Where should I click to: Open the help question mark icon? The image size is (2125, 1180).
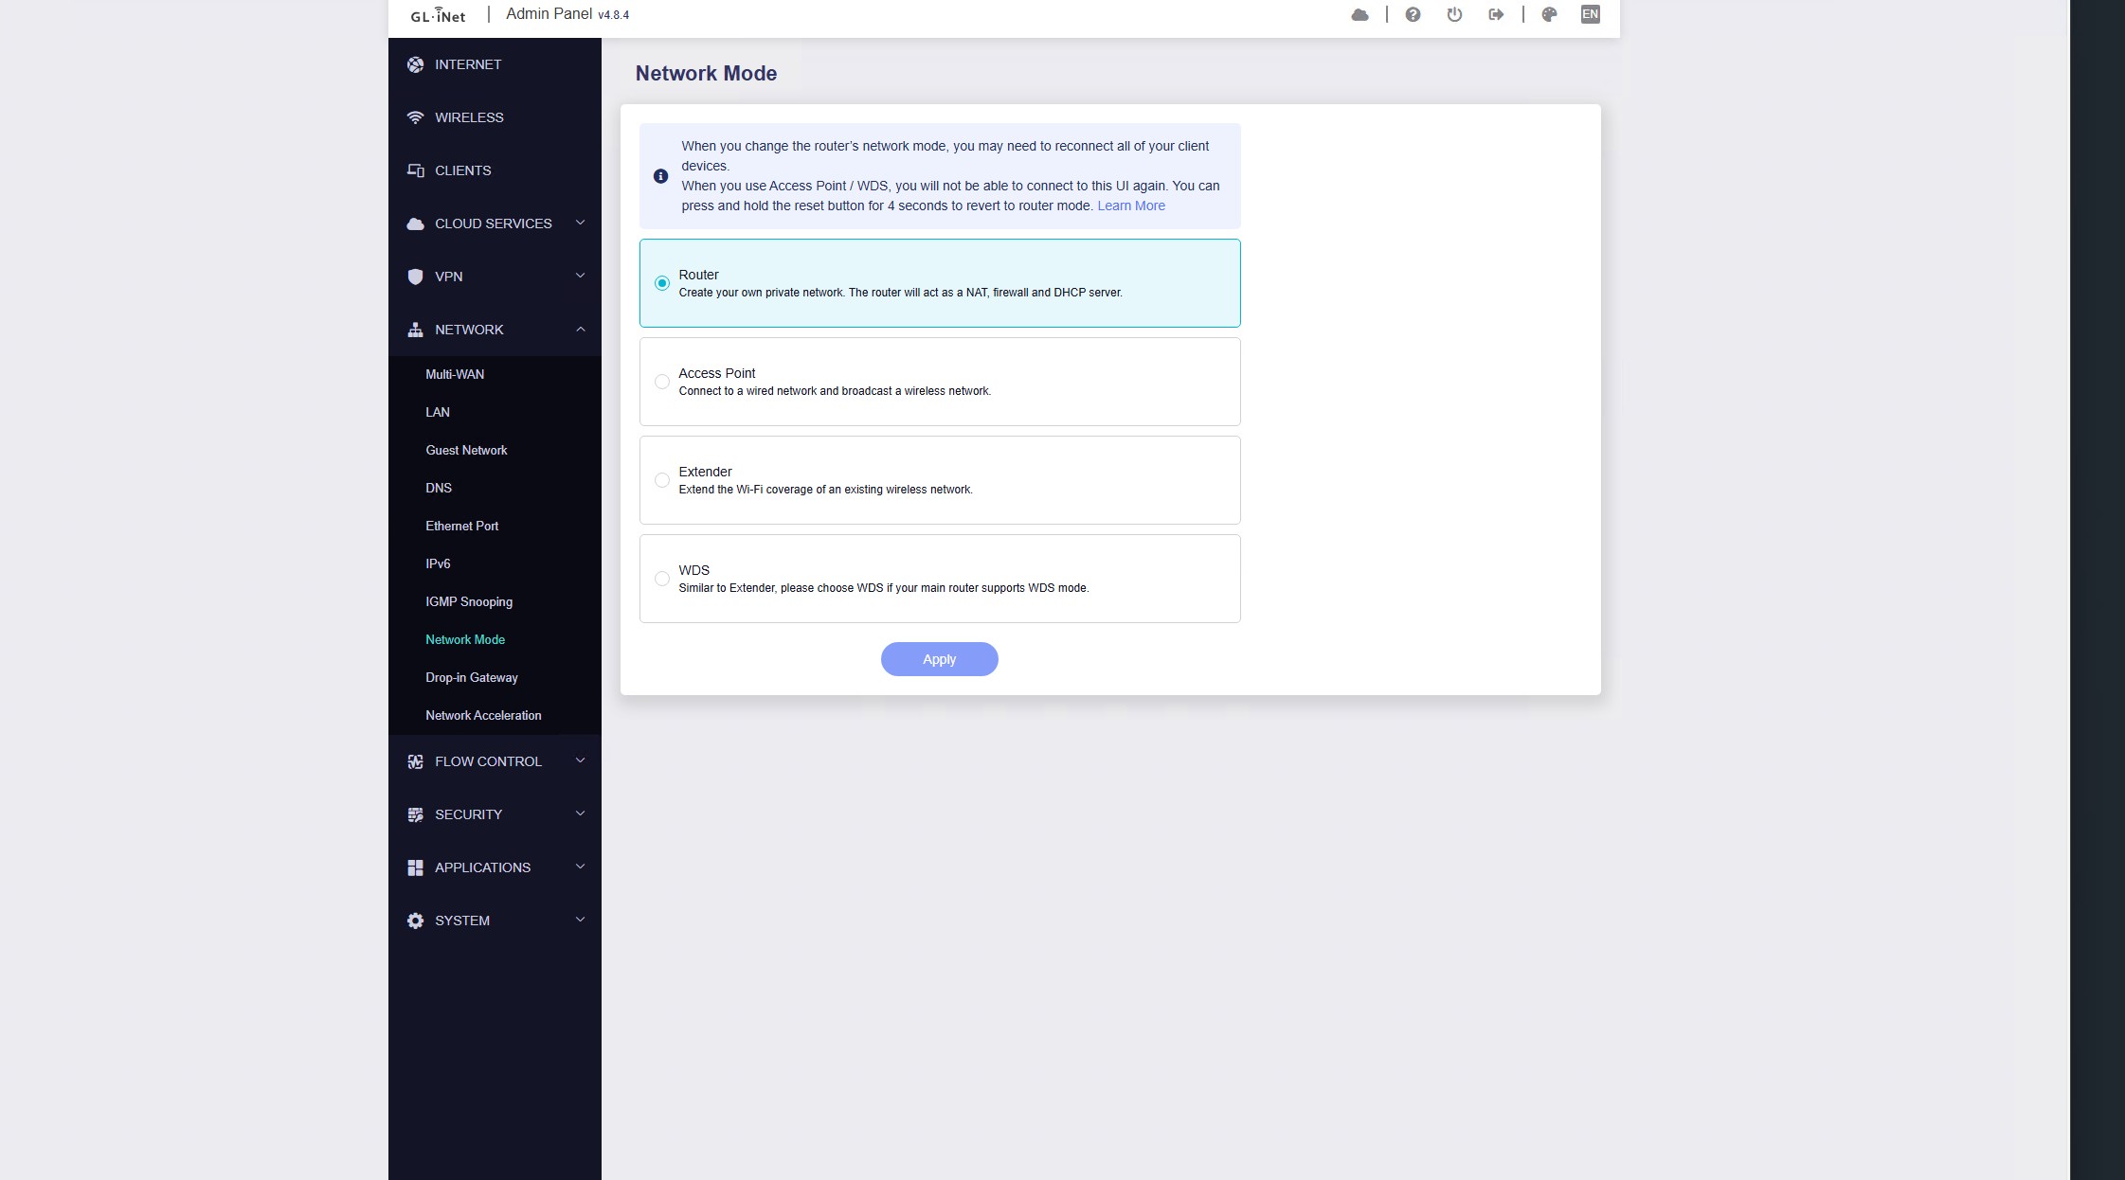pyautogui.click(x=1413, y=14)
